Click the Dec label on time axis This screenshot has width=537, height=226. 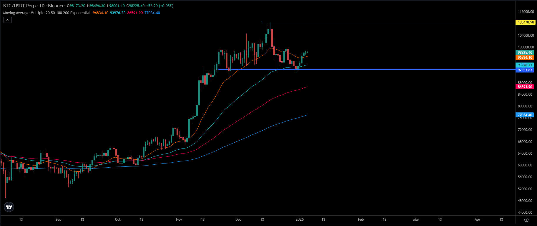[x=238, y=220]
